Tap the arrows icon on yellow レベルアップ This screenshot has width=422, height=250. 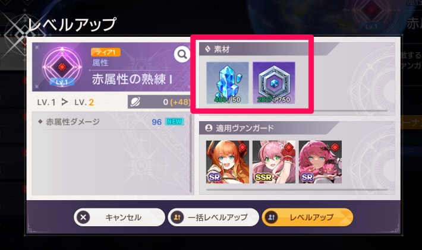click(x=271, y=217)
